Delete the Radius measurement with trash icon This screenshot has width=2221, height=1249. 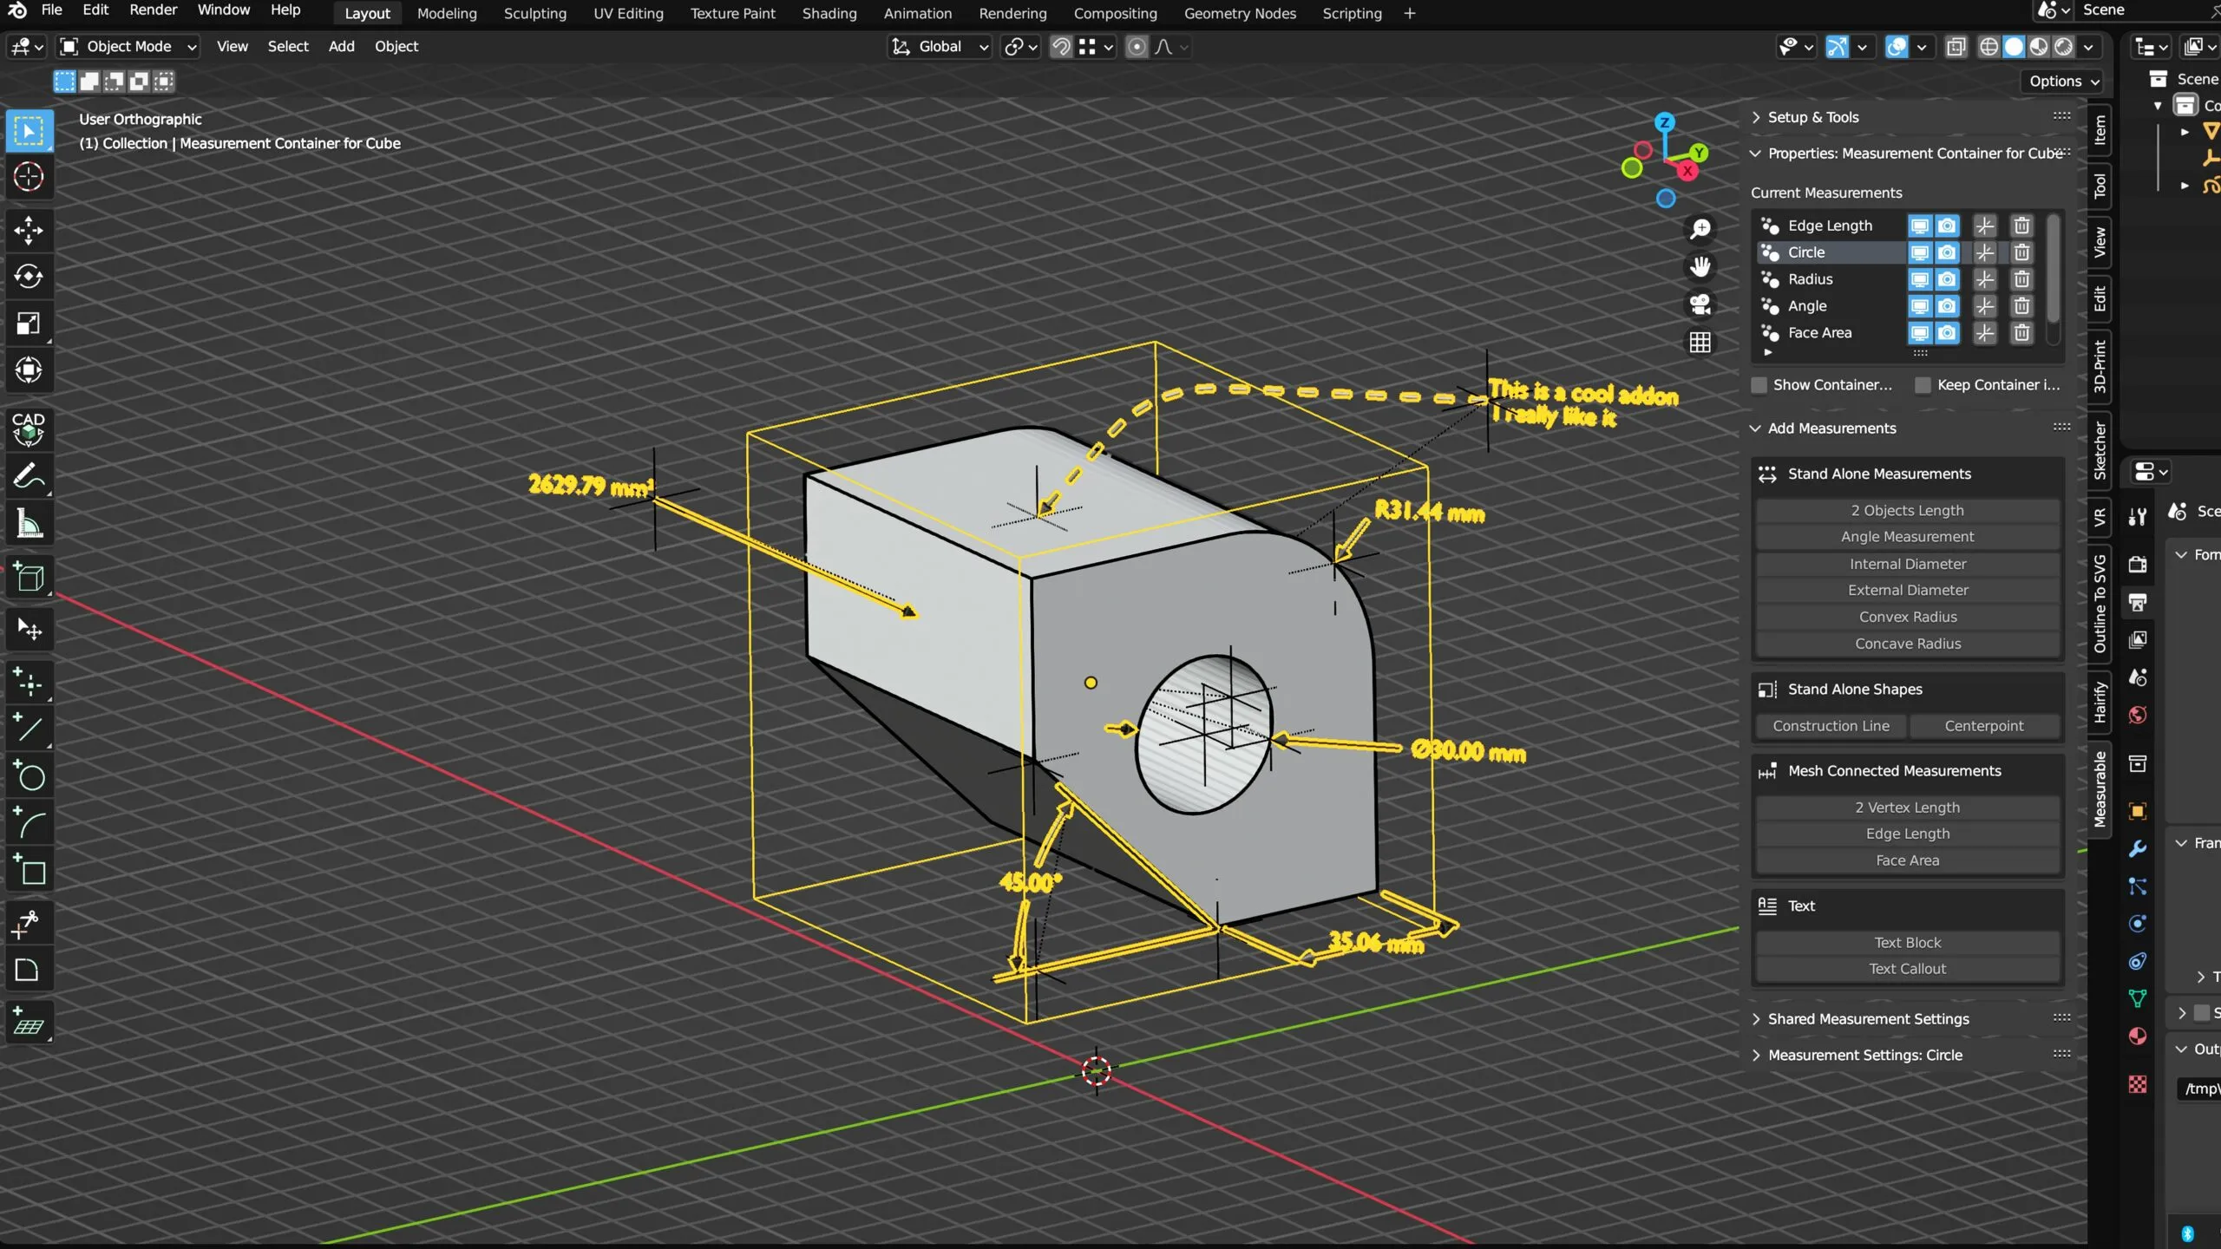point(2021,279)
